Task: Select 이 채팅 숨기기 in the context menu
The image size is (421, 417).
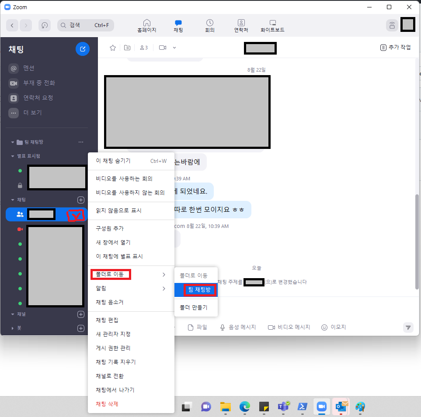Action: tap(131, 161)
